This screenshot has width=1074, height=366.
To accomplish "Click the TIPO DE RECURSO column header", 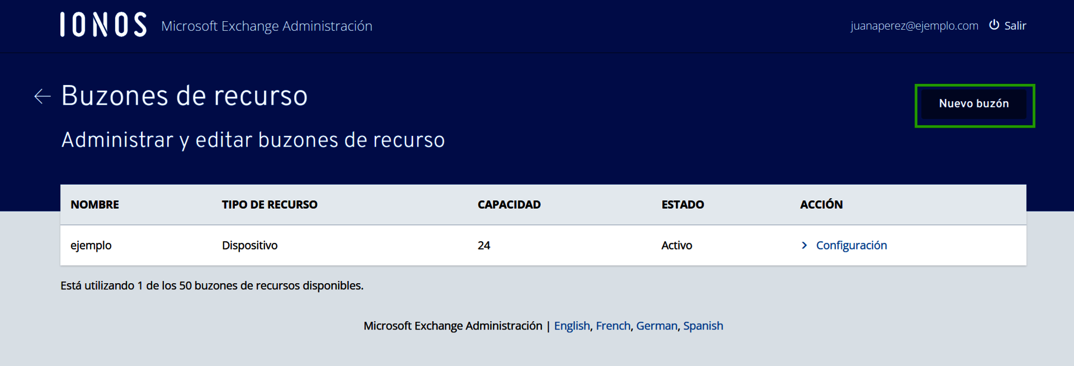I will point(269,205).
